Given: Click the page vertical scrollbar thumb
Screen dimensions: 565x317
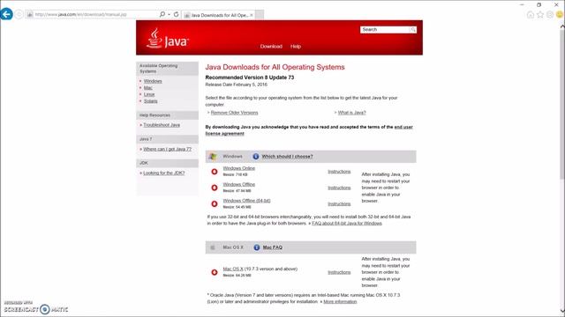Looking at the screenshot, I should coord(561,104).
